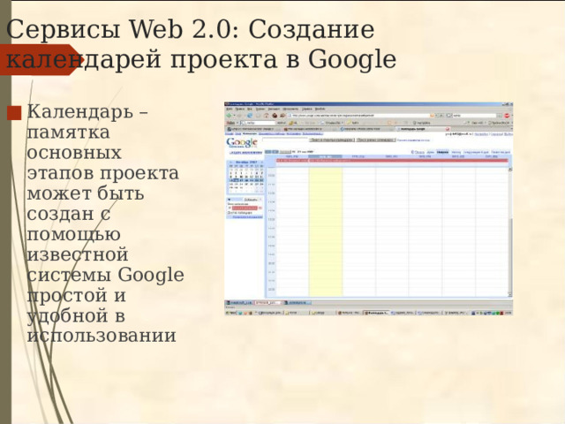The height and width of the screenshot is (424, 565).
Task: Click the Google logo in the calendar page
Action: pyautogui.click(x=242, y=143)
